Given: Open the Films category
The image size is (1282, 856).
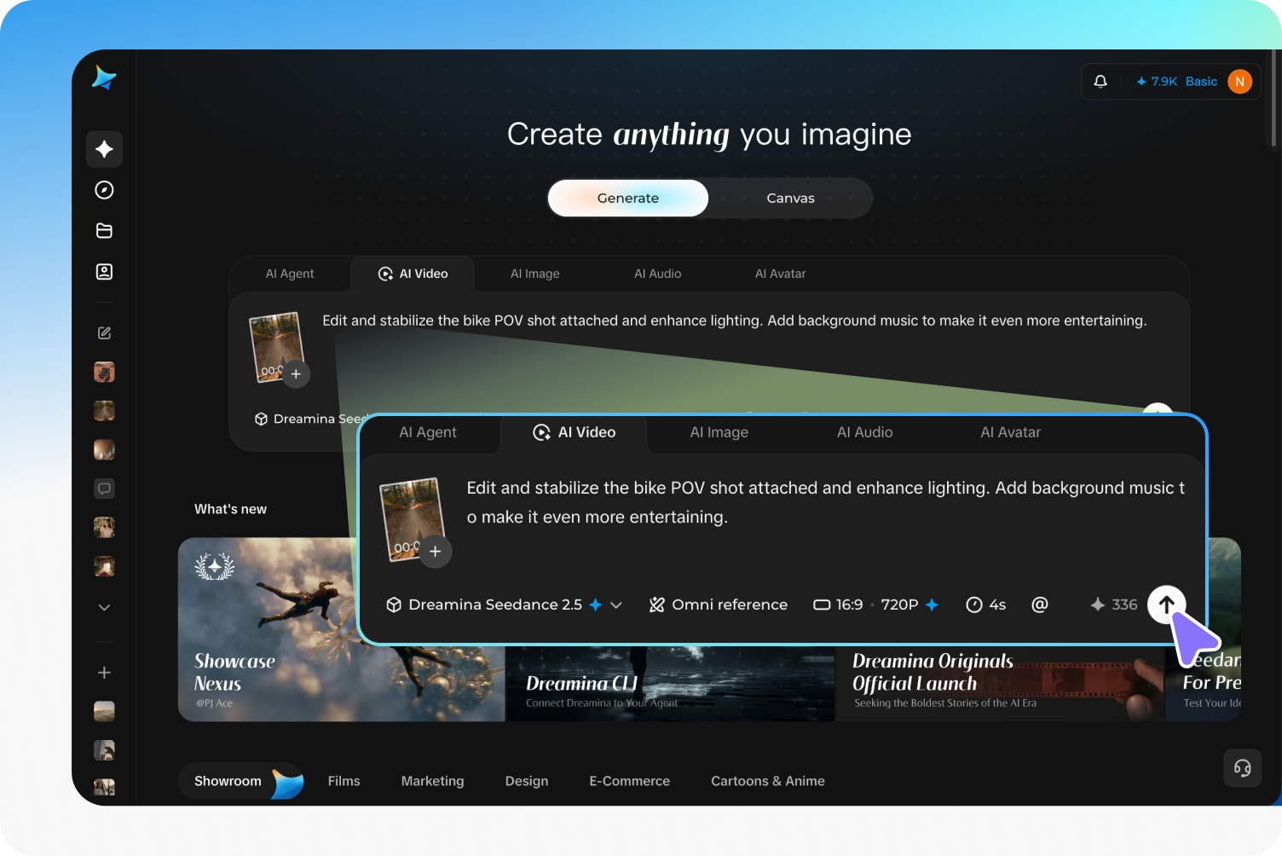Looking at the screenshot, I should point(344,781).
